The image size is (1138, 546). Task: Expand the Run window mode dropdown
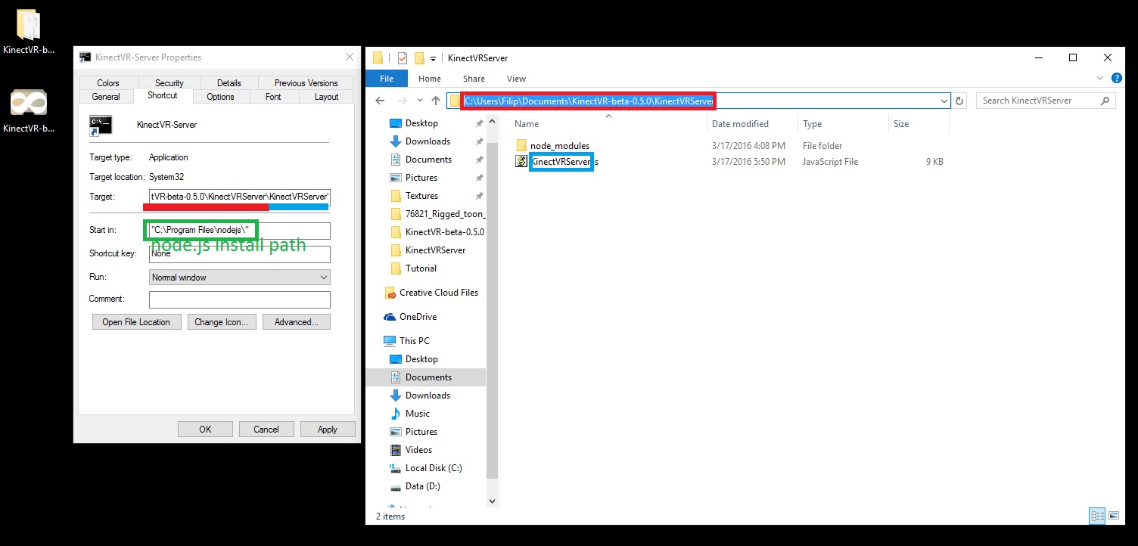[239, 278]
